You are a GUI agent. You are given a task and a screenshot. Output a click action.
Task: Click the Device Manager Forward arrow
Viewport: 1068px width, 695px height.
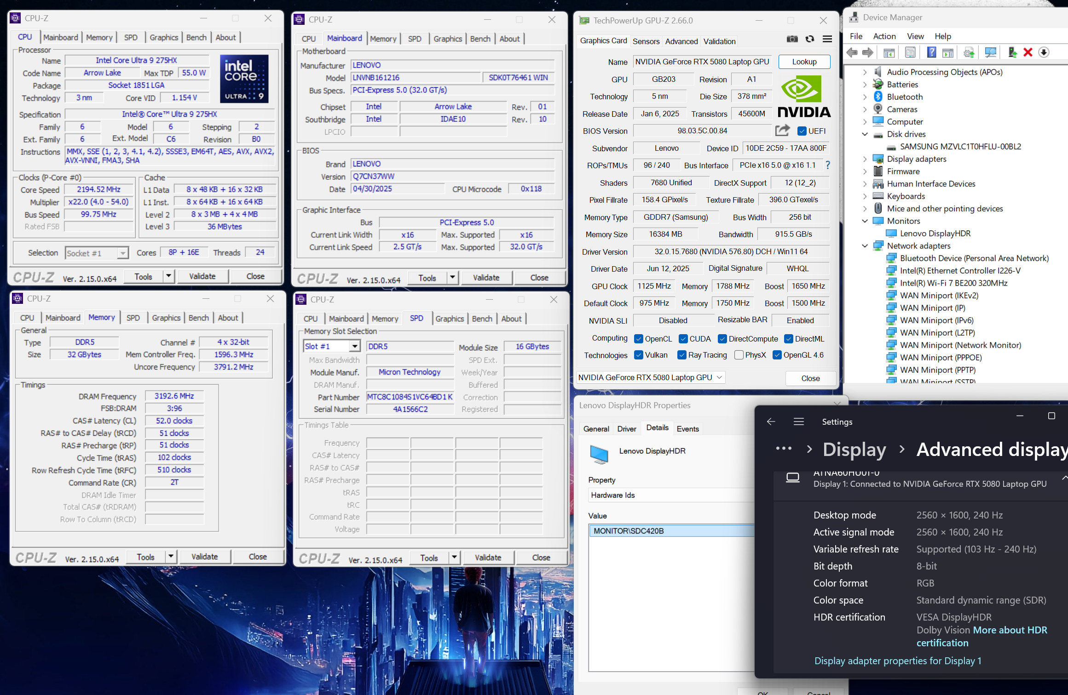867,53
